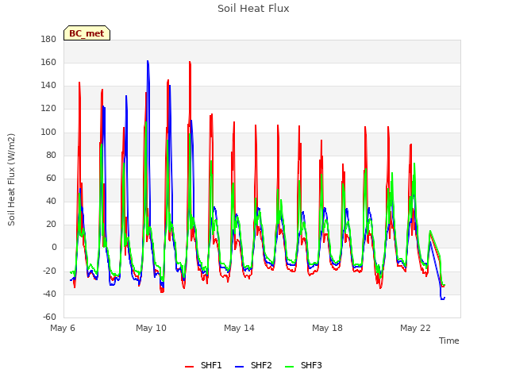Viewport: 508px width, 381px height.
Task: Click the BC_met annotation label
Action: click(87, 33)
